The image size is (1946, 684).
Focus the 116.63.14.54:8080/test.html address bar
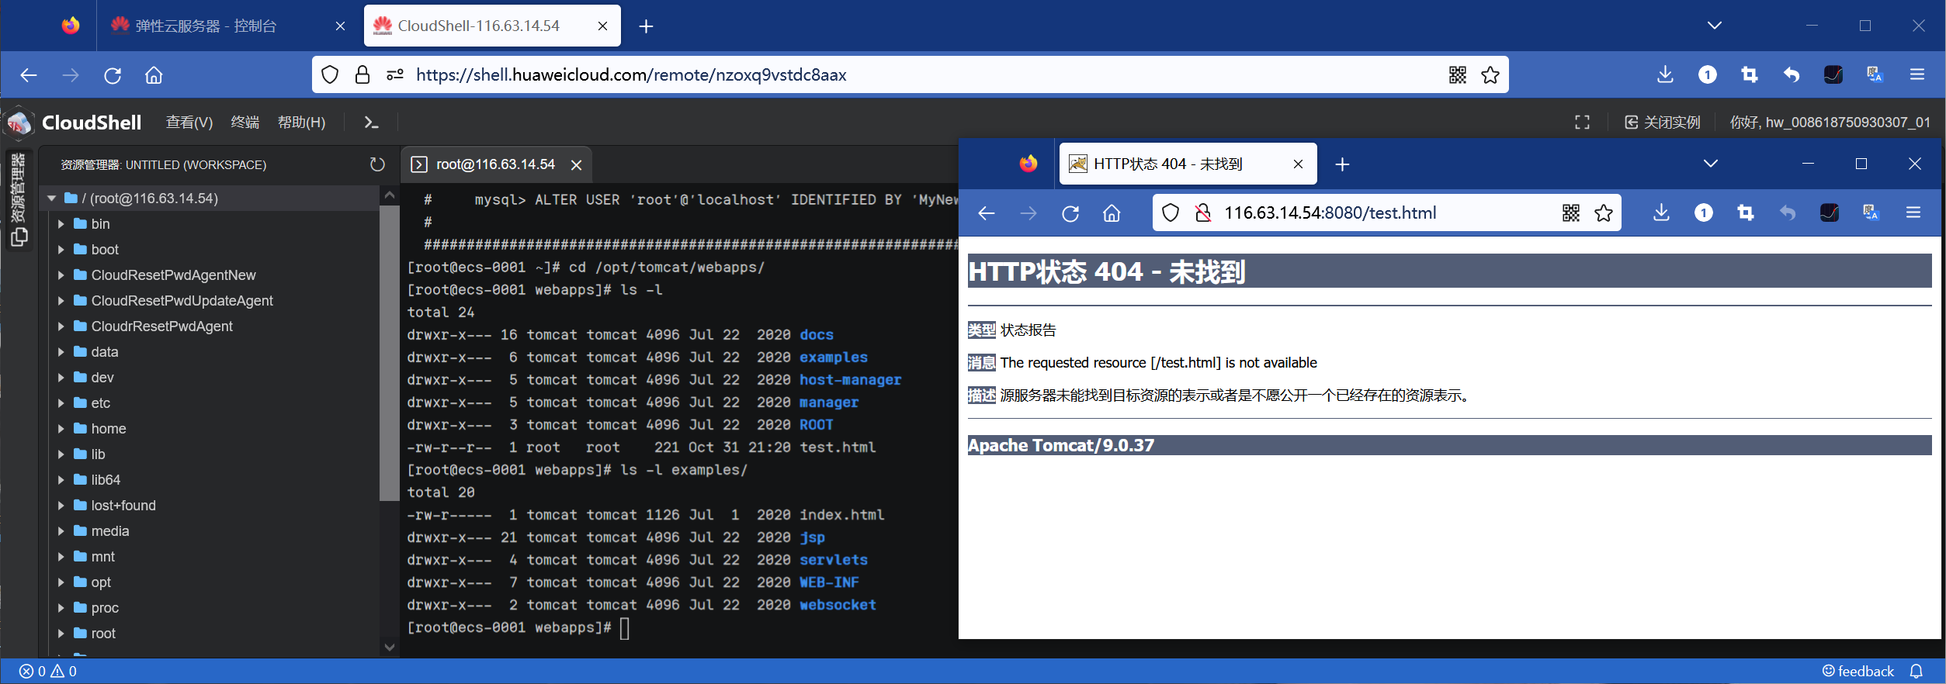(x=1388, y=212)
